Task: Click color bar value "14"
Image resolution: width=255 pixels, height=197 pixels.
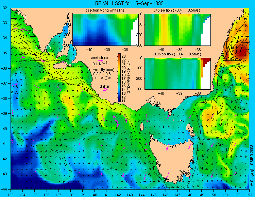Action: point(124,90)
